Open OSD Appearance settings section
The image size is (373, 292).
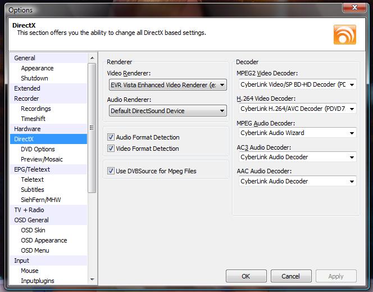[48, 240]
